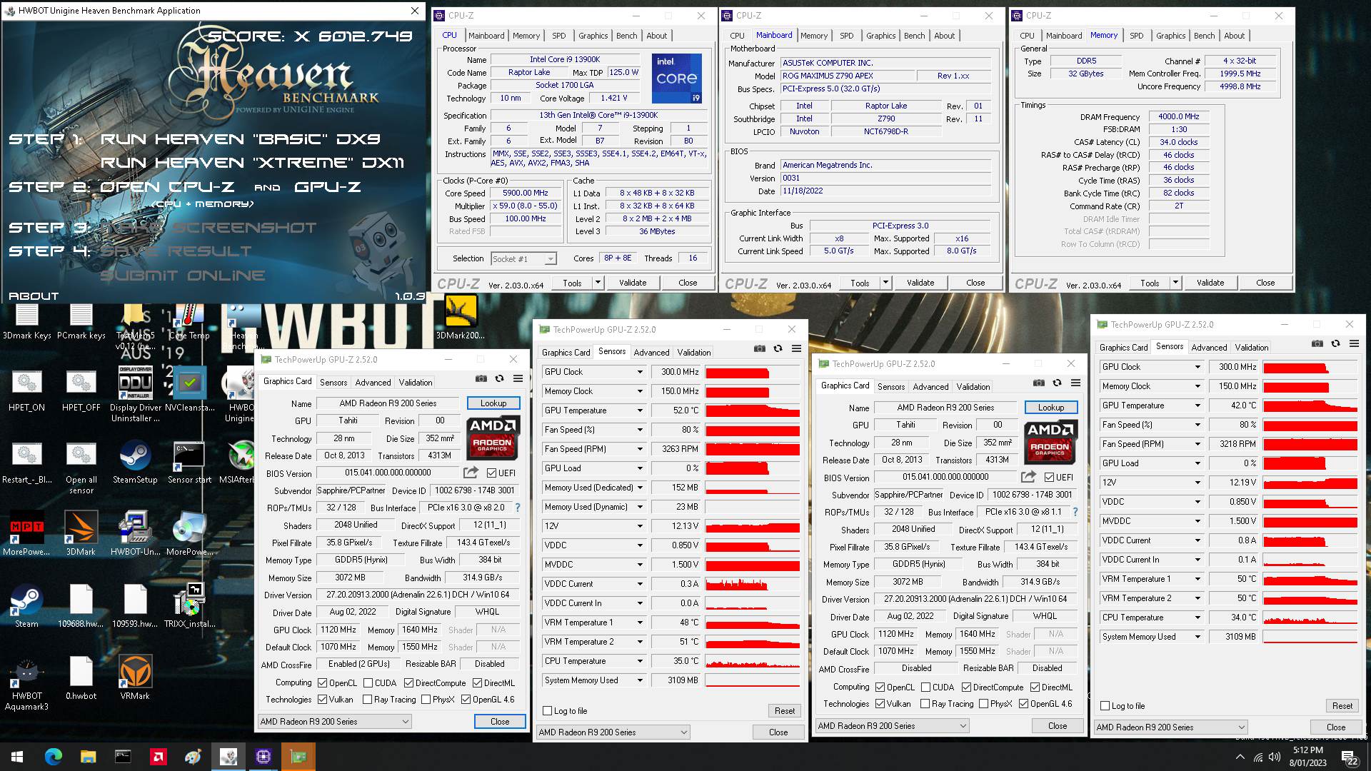This screenshot has width=1371, height=771.
Task: Click the refresh icon in the third GPU-Z Graphics Card window
Action: pos(1058,383)
